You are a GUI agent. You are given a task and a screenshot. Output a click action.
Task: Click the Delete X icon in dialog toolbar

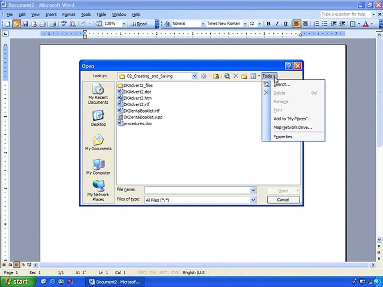click(235, 76)
